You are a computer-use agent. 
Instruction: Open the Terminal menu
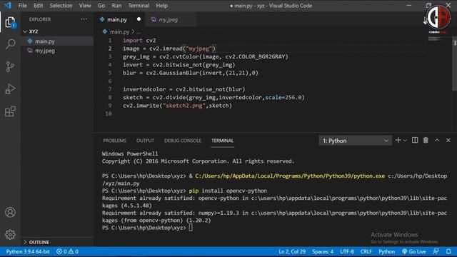point(139,6)
